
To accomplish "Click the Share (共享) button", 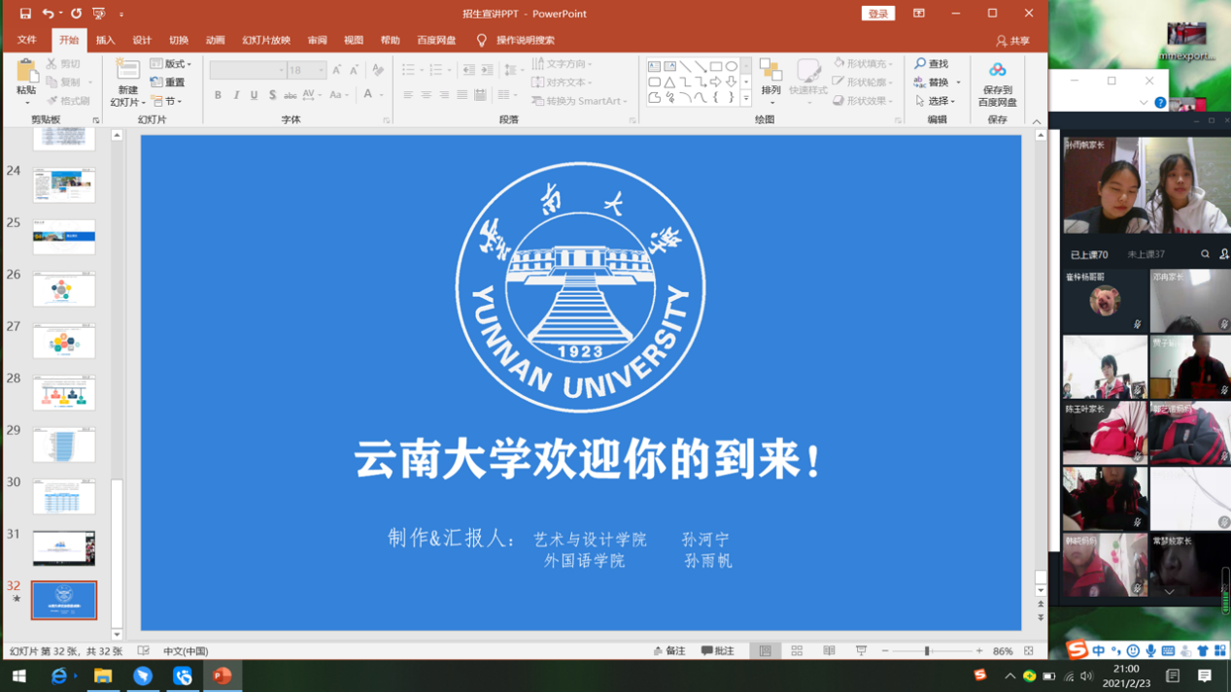I will pos(1012,41).
